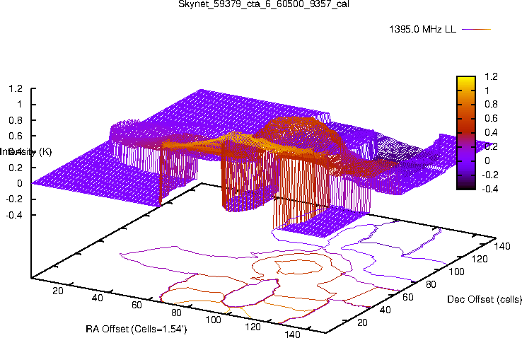Click the Dec axis tick label 120

pos(480,259)
